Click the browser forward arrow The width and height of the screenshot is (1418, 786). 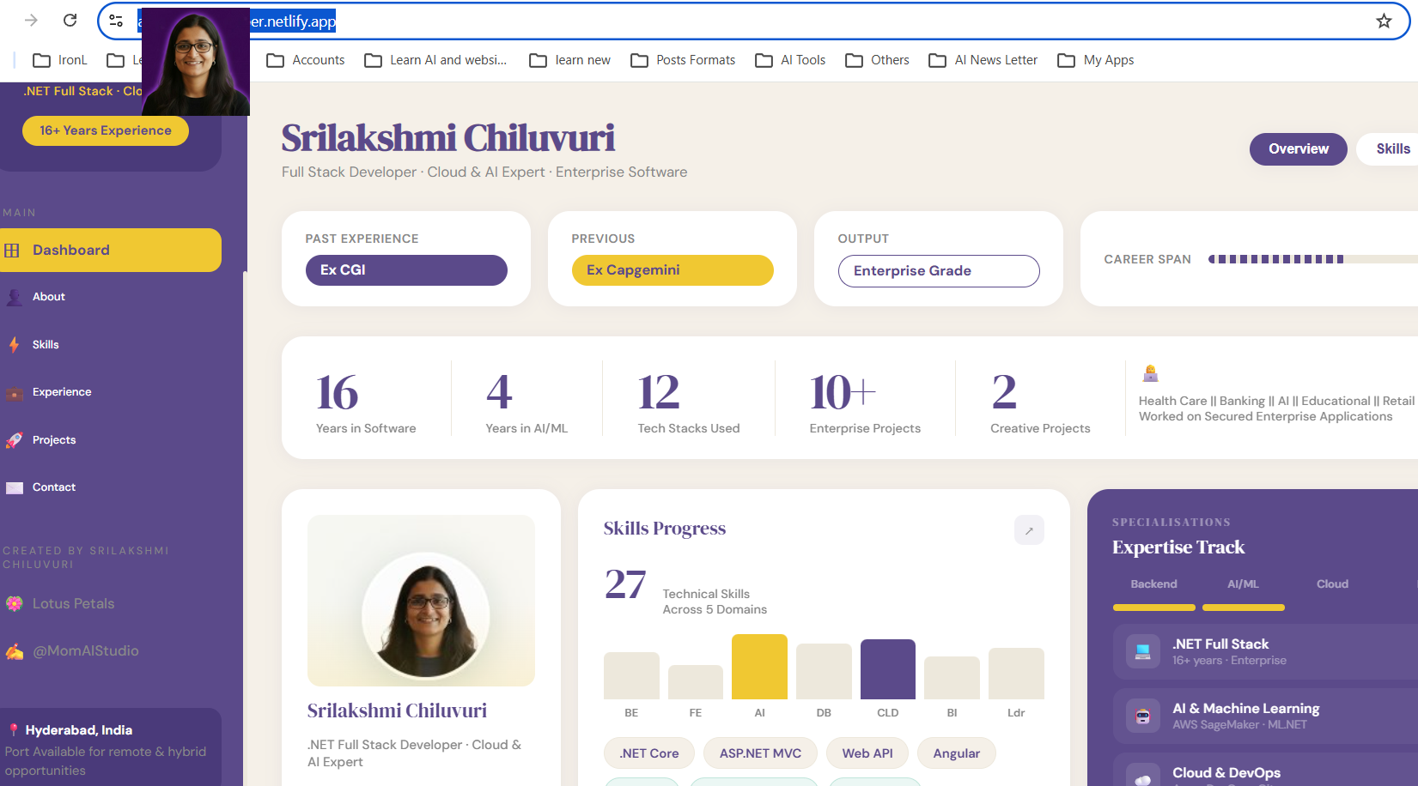point(31,21)
